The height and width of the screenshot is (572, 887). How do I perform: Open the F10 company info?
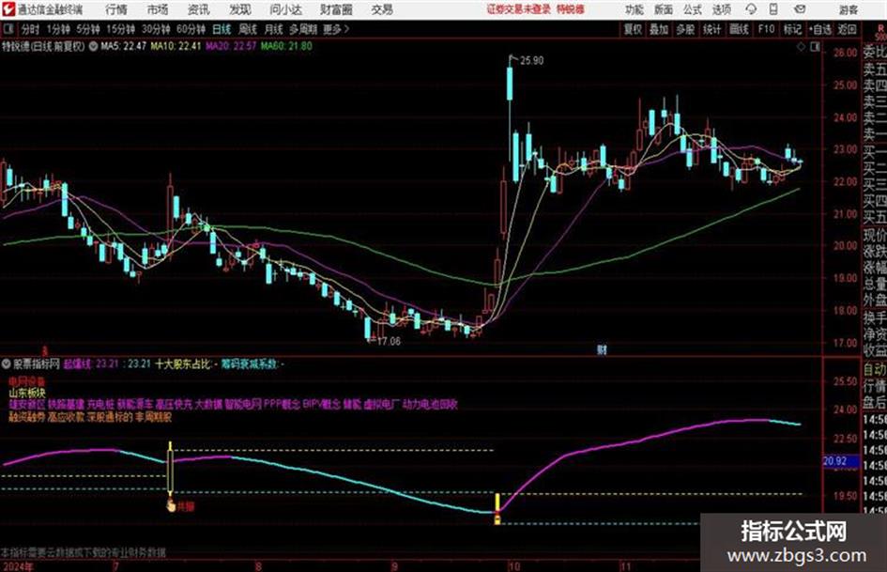766,29
